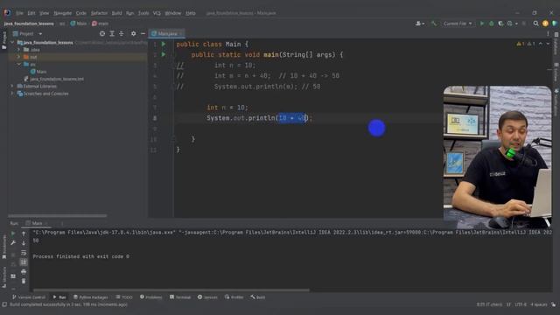Screen dimensions: 560x315
Task: Toggle tool window bars icon in status bar corner
Action: click(4, 304)
